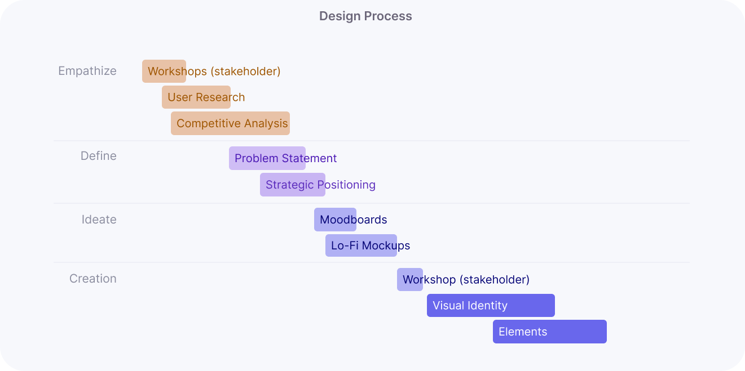Click the "(stakeholder)" text in the Creation row

(x=495, y=280)
